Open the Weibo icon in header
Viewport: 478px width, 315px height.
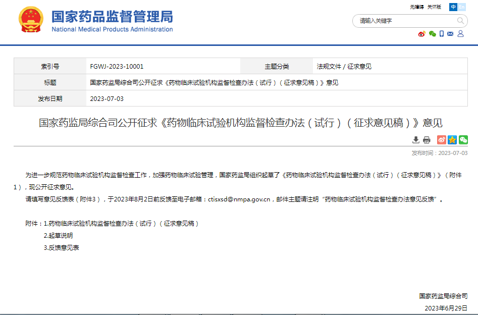click(x=421, y=34)
